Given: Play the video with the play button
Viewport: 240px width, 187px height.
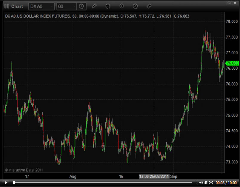Looking at the screenshot, I should (x=6, y=183).
